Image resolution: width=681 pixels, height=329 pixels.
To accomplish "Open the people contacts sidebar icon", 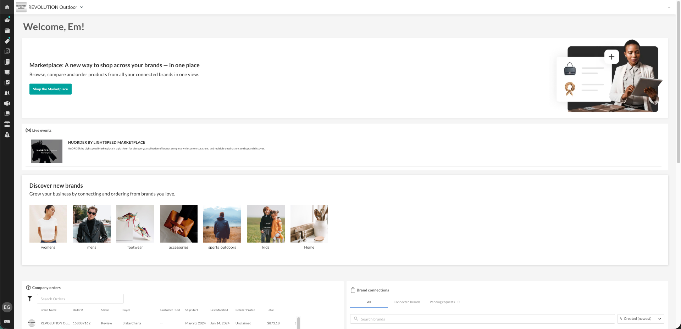I will coord(7,93).
